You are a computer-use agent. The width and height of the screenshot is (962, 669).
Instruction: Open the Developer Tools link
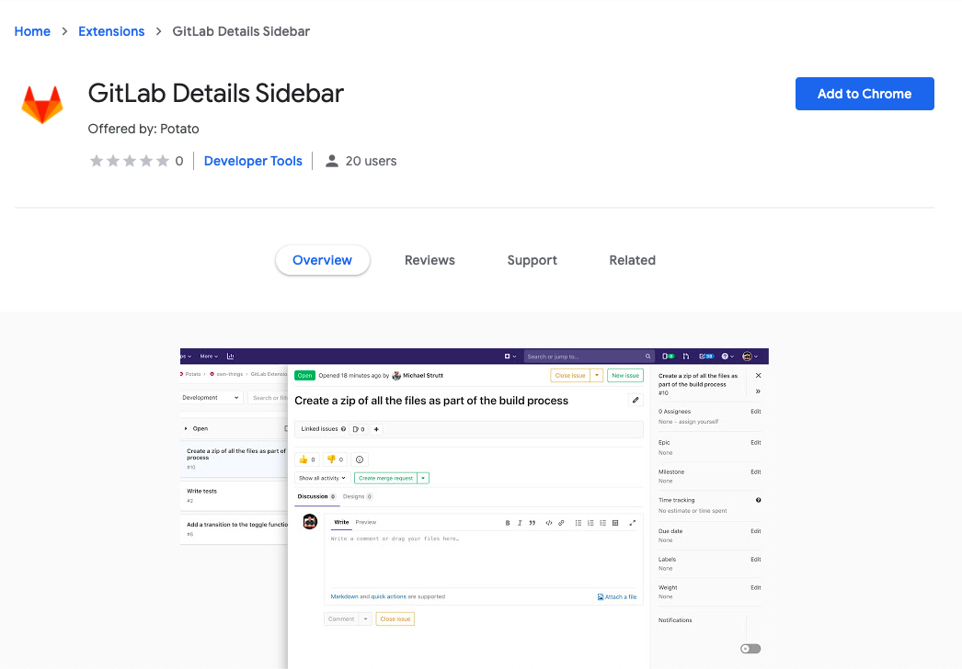click(x=253, y=160)
